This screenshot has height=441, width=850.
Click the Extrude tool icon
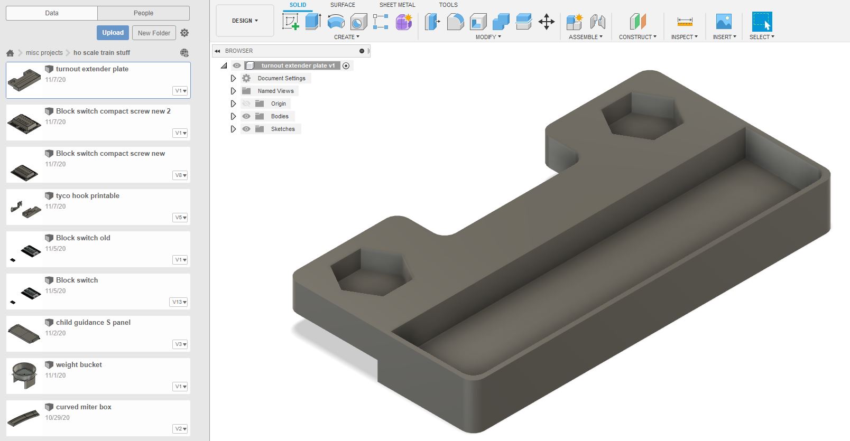coord(313,22)
